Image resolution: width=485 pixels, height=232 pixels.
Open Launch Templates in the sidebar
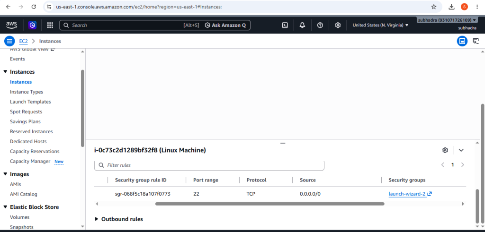(30, 102)
